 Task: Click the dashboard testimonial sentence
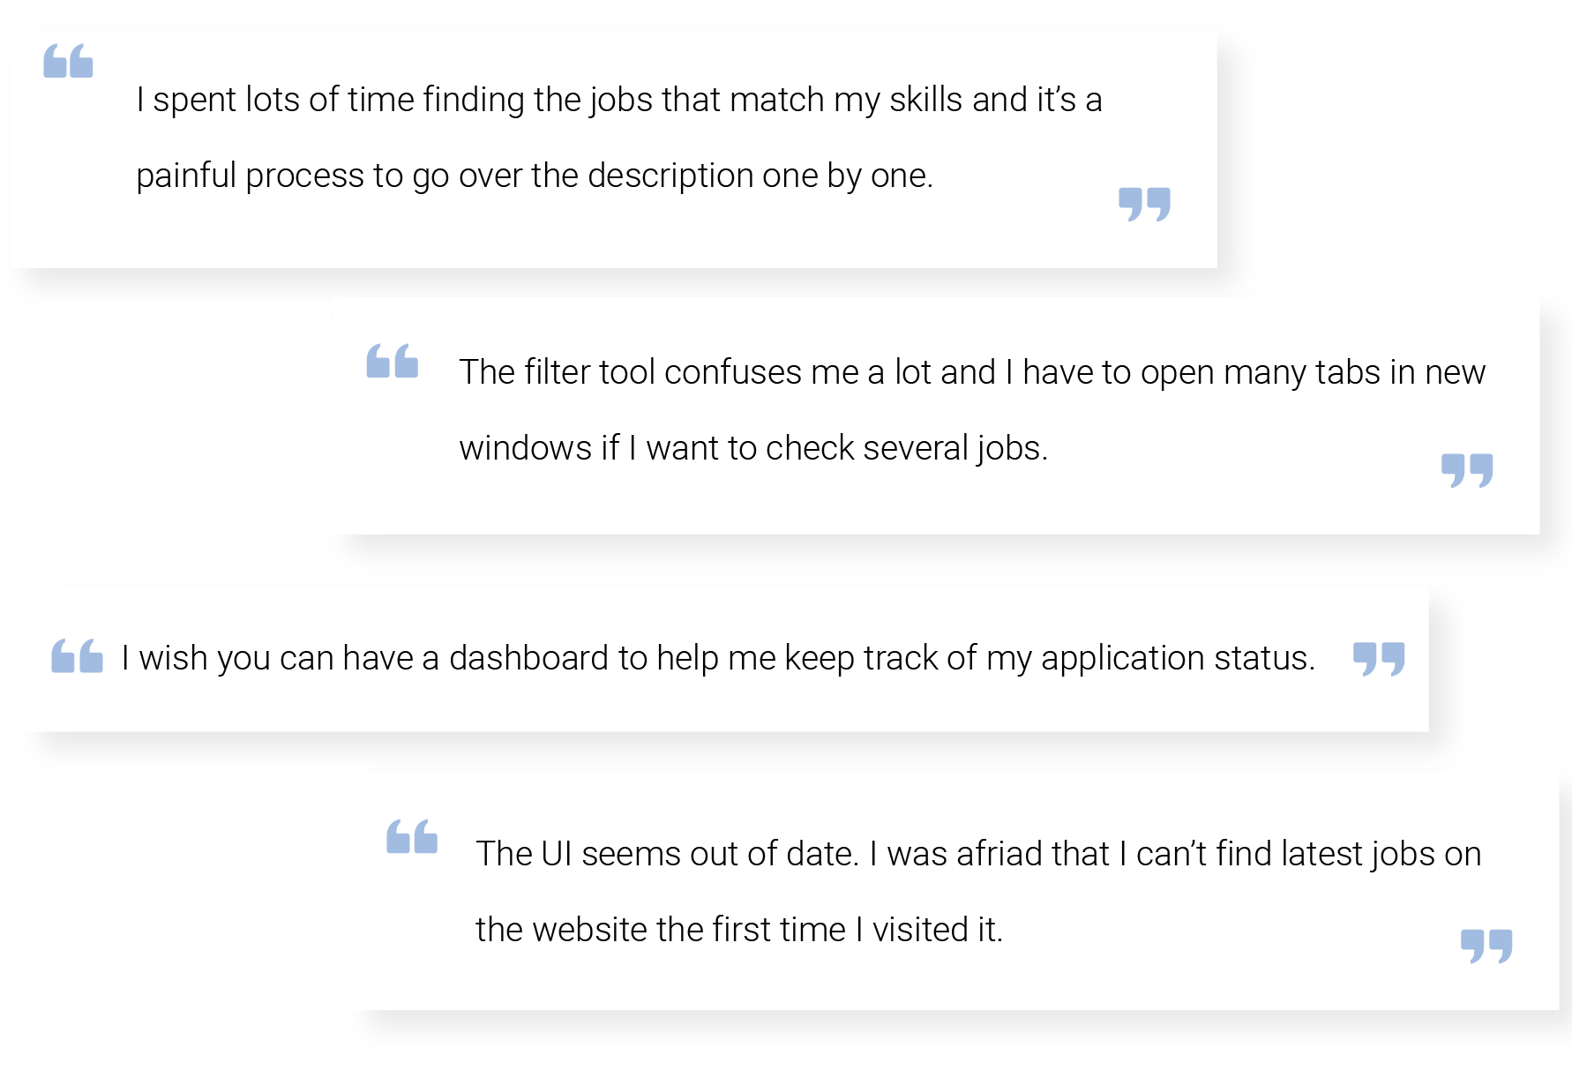(718, 658)
